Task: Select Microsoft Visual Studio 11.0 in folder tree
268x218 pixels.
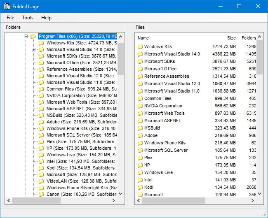Action: [82, 83]
